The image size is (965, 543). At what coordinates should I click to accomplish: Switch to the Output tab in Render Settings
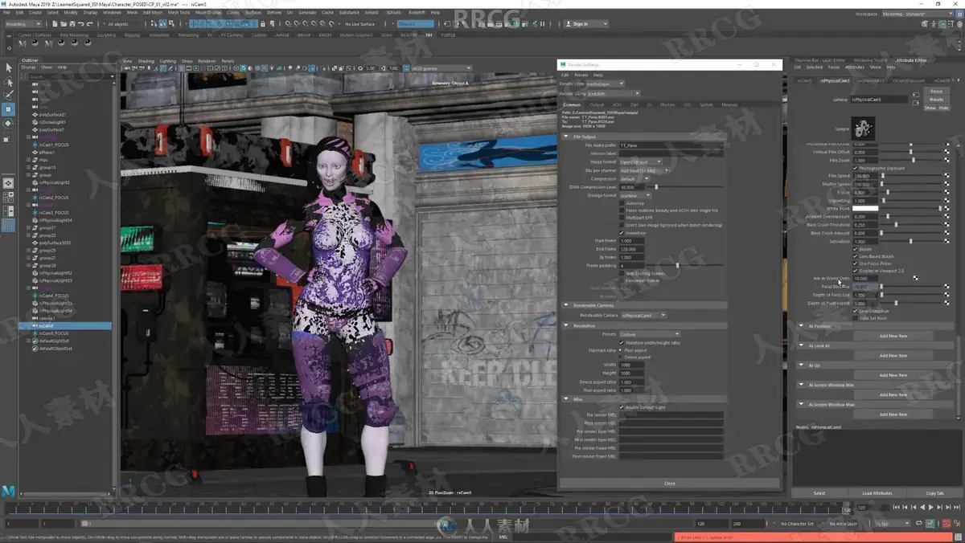pos(597,104)
